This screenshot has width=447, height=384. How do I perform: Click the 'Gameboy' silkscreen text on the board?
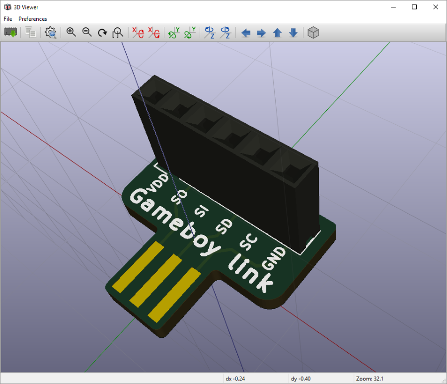pos(175,223)
